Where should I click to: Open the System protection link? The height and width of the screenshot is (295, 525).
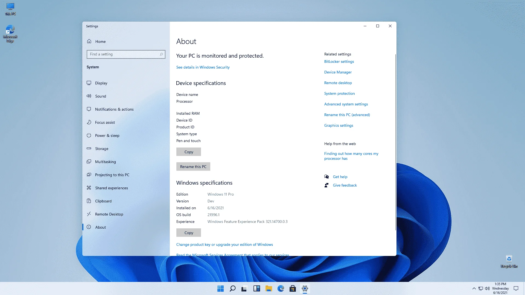(340, 93)
